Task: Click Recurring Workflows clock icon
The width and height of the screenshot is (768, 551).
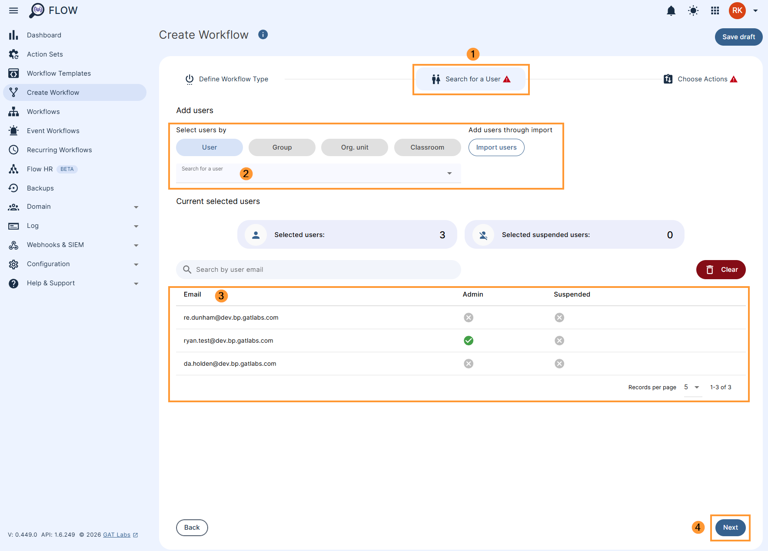Action: coord(13,150)
